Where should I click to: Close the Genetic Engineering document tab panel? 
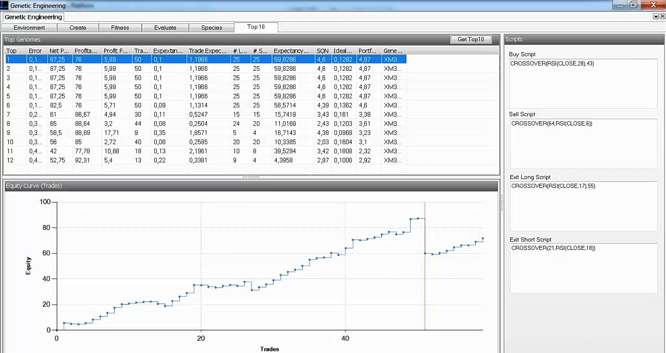point(662,17)
